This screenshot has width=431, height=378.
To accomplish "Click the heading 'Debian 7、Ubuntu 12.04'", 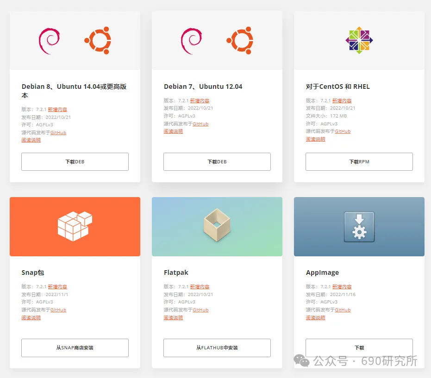I will 203,87.
